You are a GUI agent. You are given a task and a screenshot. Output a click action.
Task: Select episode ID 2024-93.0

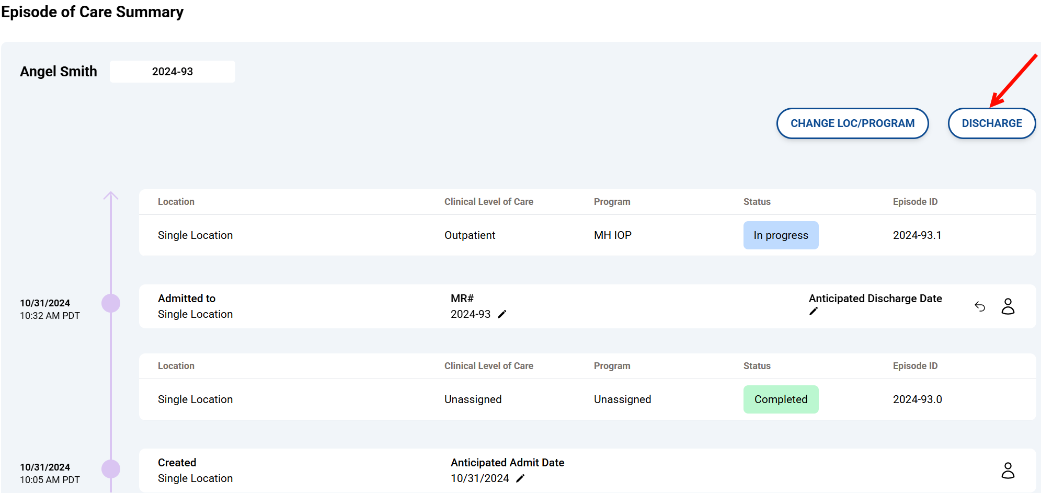pos(917,399)
